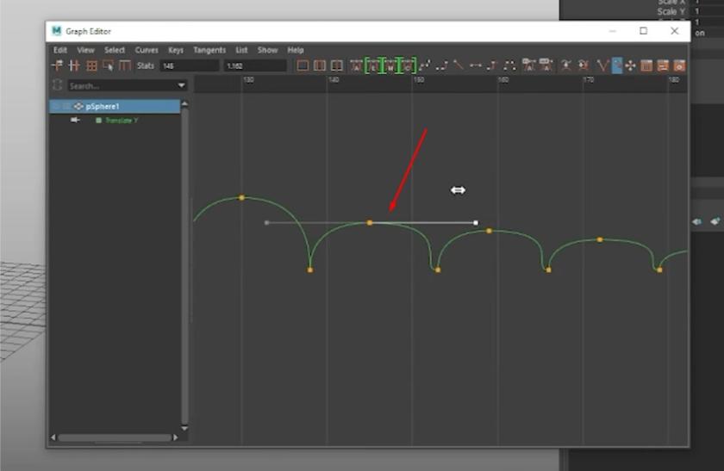Click the Scale Y field in Maya window
The width and height of the screenshot is (724, 471).
click(707, 11)
